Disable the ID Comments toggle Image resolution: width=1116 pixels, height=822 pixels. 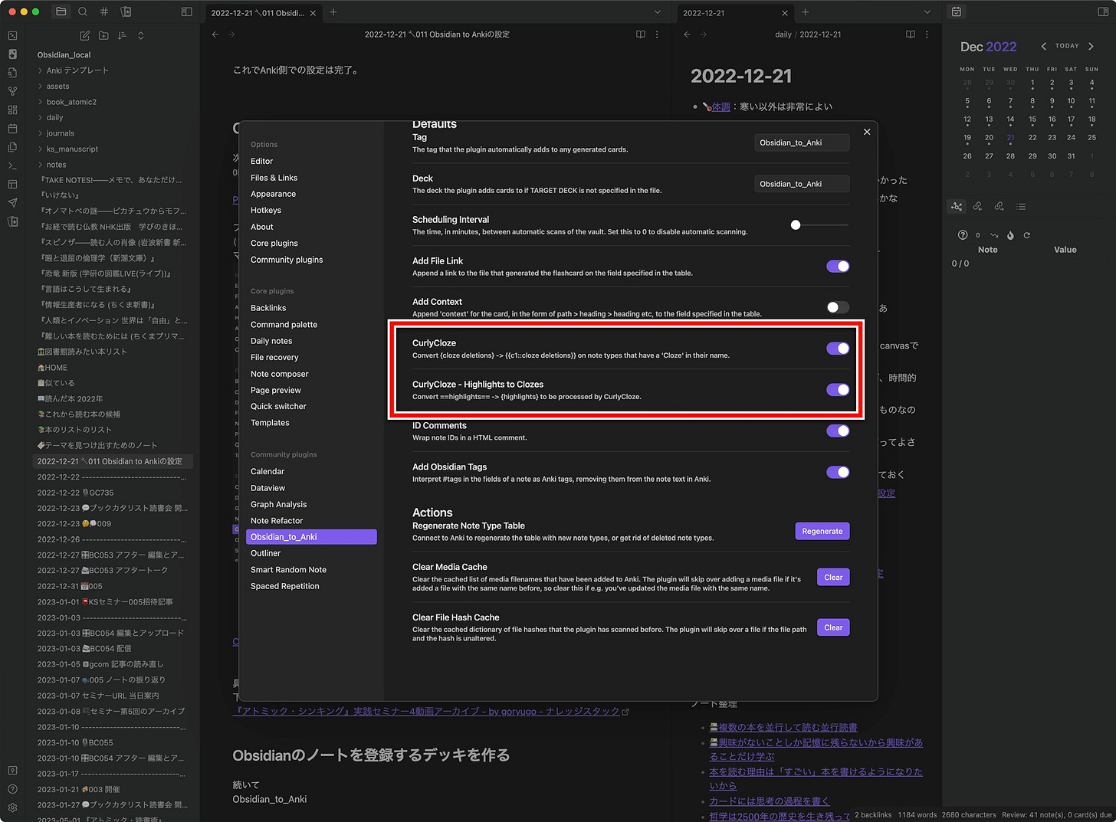[838, 431]
